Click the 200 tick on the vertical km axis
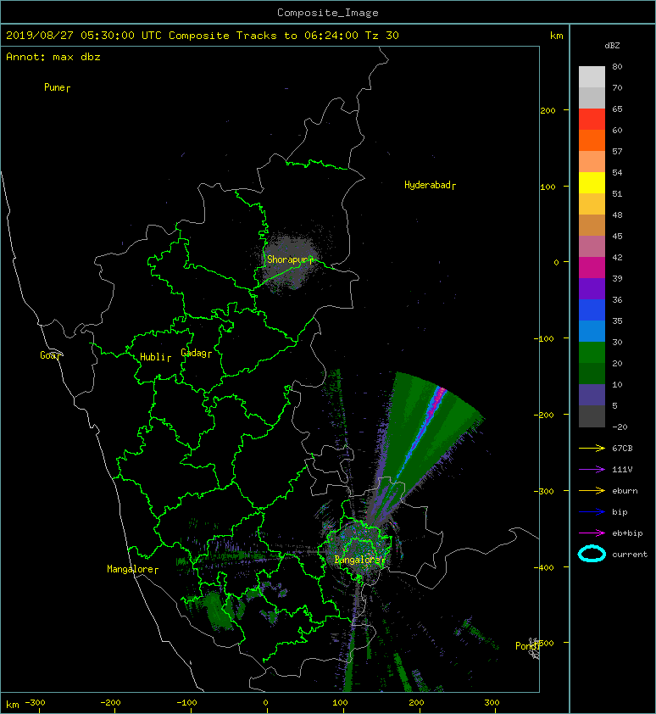Viewport: 656px width, 714px height. (x=548, y=110)
